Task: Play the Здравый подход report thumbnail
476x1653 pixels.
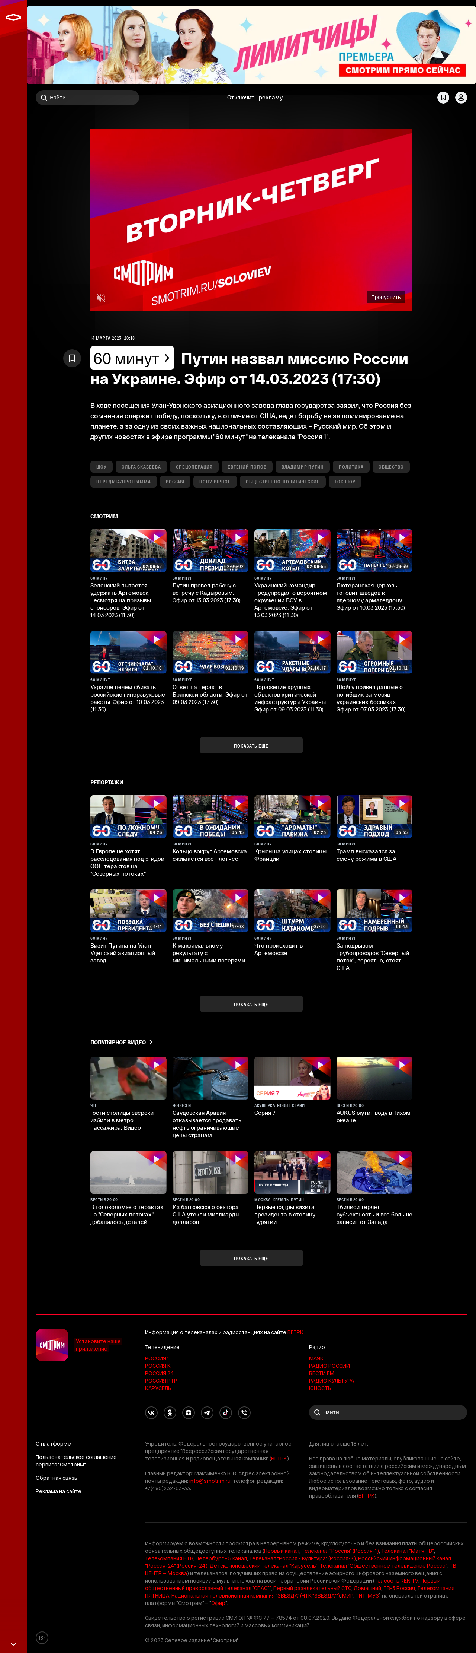Action: tap(374, 816)
